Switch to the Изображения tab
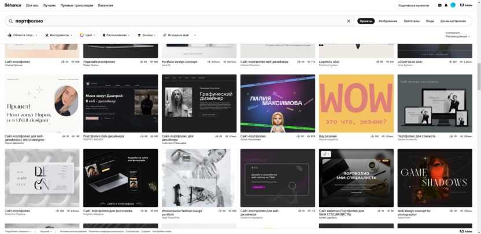 388,21
